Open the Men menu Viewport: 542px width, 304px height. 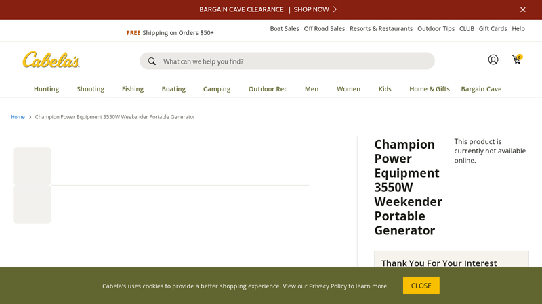[312, 89]
